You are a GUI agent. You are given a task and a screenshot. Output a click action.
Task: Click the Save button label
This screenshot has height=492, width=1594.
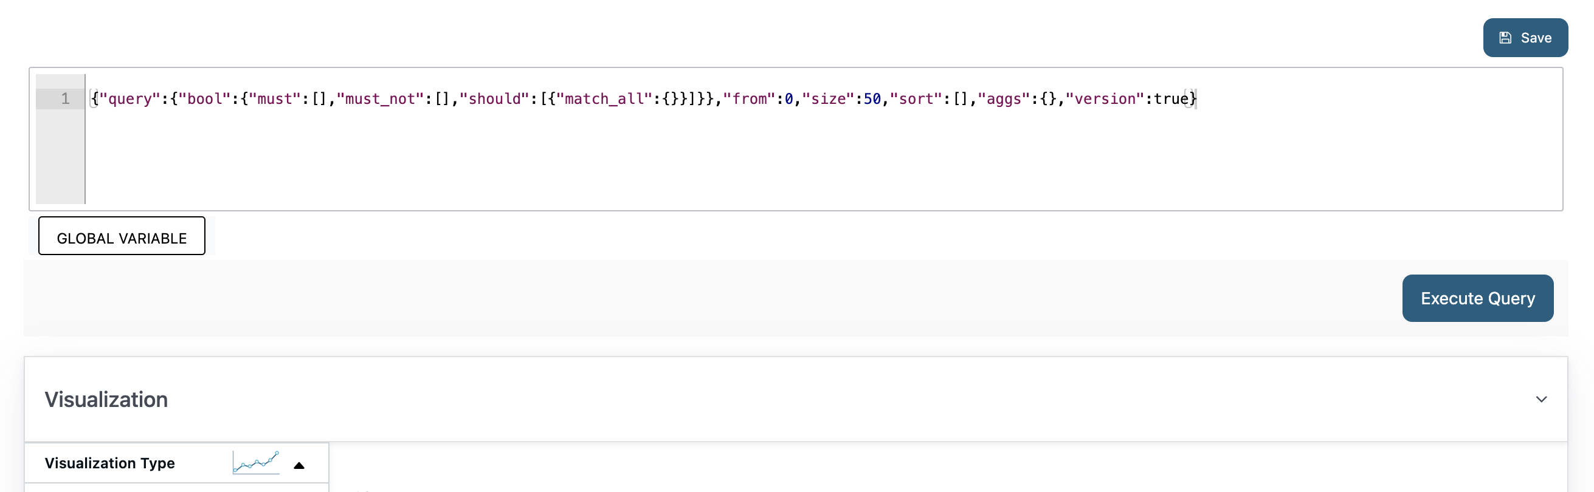click(x=1536, y=38)
